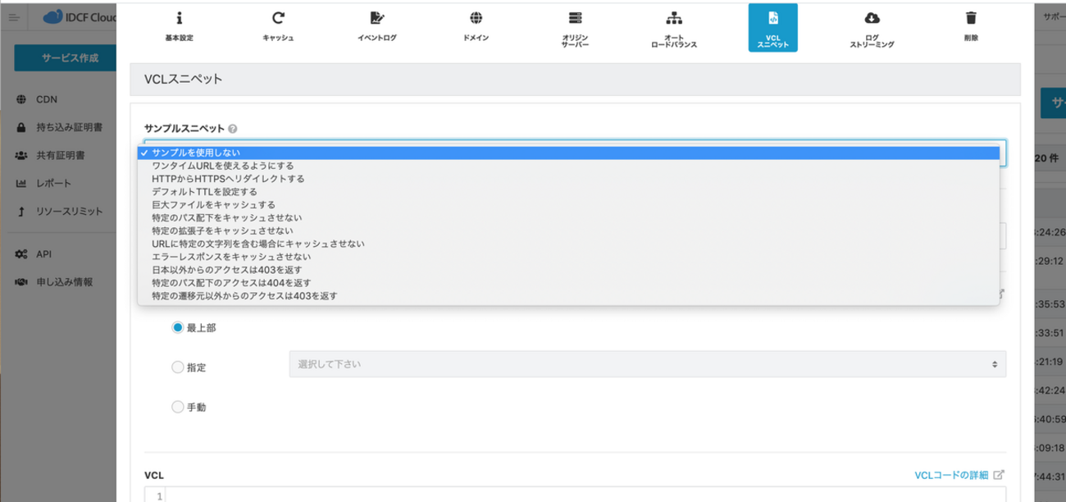The height and width of the screenshot is (502, 1066).
Task: Click the キャッシュ refresh icon
Action: coord(278,19)
